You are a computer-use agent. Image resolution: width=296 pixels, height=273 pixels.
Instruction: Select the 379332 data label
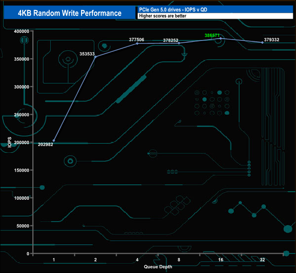click(271, 40)
